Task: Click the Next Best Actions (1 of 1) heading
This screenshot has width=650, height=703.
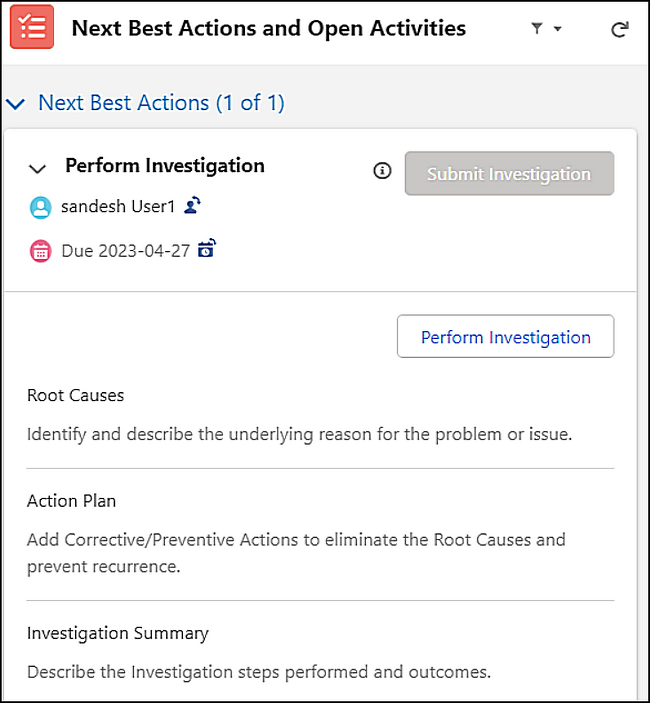Action: pyautogui.click(x=161, y=103)
